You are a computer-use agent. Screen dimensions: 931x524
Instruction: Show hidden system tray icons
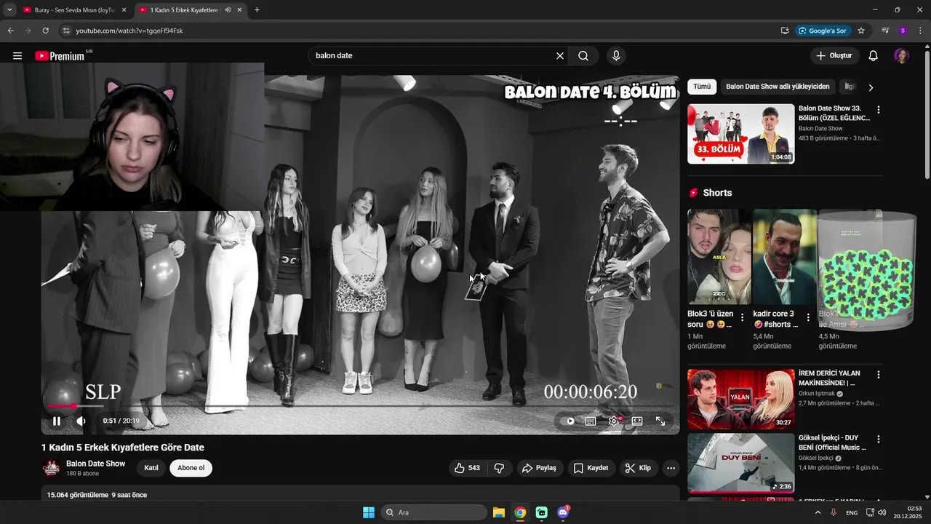point(818,512)
